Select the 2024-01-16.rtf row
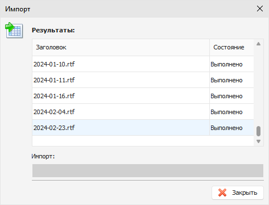 [143, 96]
